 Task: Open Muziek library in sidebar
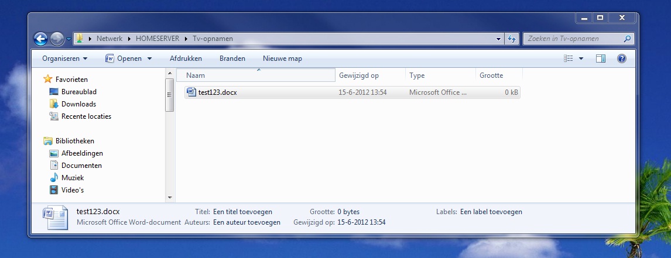coord(73,177)
